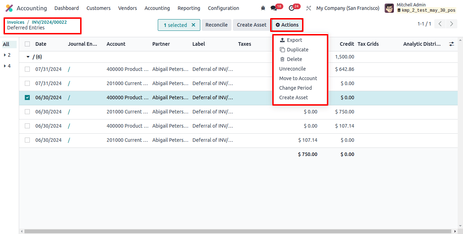Open the debug bug icon menu
The image size is (463, 234).
tap(263, 8)
